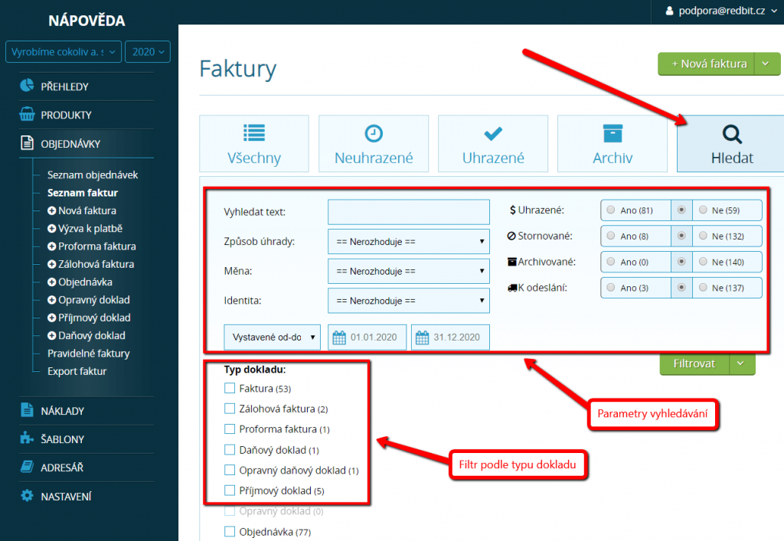The width and height of the screenshot is (784, 541).
Task: Open the company selector Vyrobíme cokoliv a. s.
Action: tap(64, 52)
